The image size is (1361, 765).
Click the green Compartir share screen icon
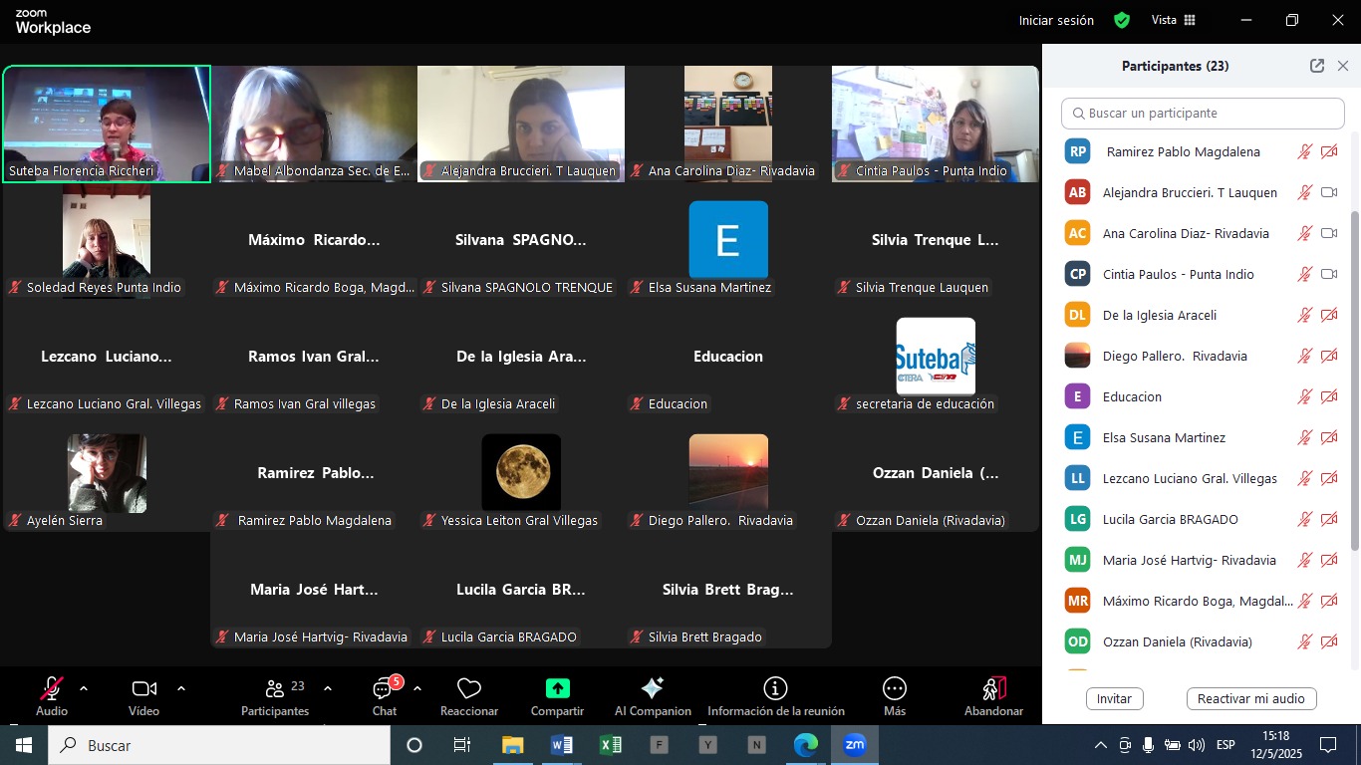tap(557, 688)
